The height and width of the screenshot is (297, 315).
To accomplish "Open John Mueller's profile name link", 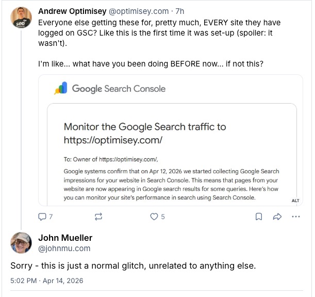I will [x=65, y=238].
